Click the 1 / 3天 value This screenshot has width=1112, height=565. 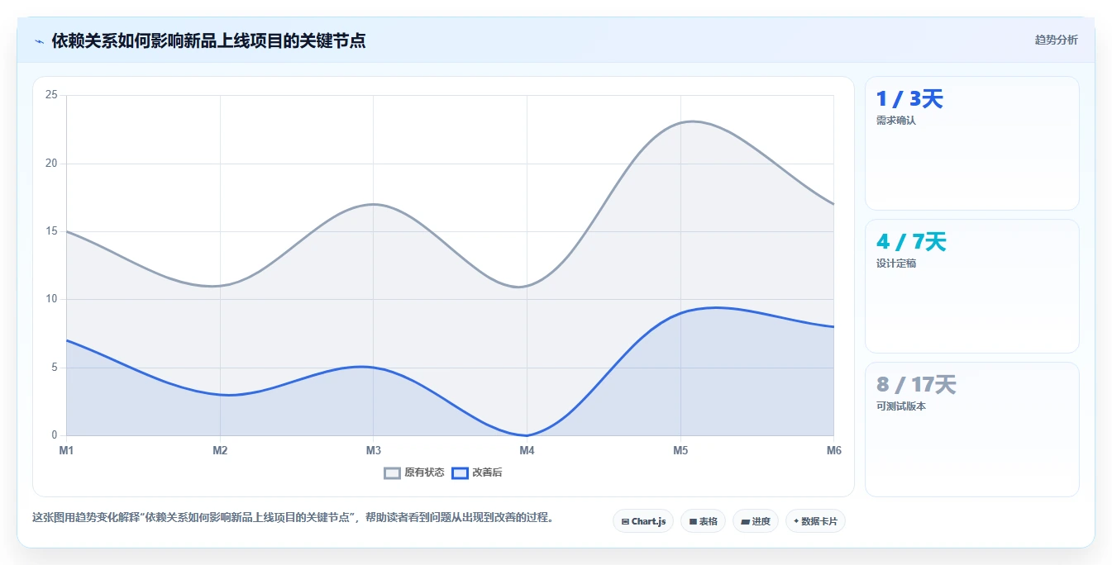pyautogui.click(x=909, y=99)
